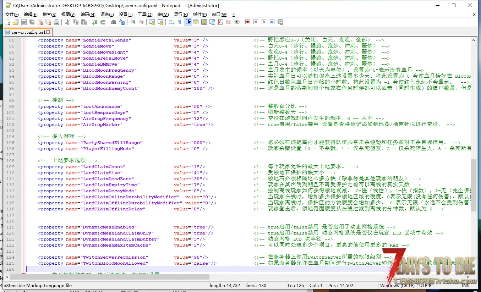Toggle word wrap in the toolbar
The image size is (481, 292).
171,22
